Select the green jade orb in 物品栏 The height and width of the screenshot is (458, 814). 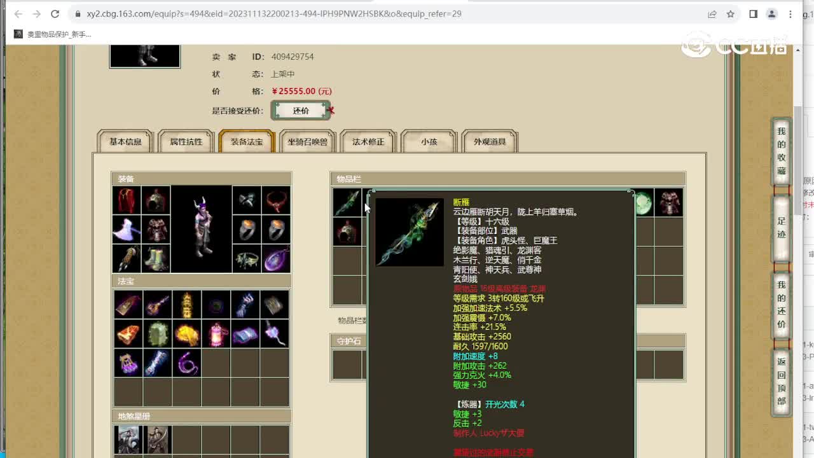tap(644, 203)
